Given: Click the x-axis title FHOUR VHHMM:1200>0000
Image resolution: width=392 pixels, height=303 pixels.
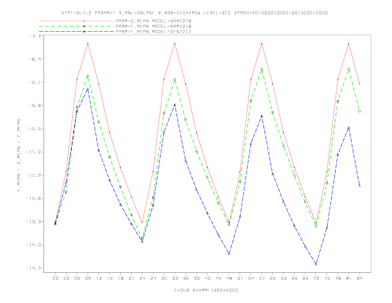Looking at the screenshot, I should tap(206, 290).
